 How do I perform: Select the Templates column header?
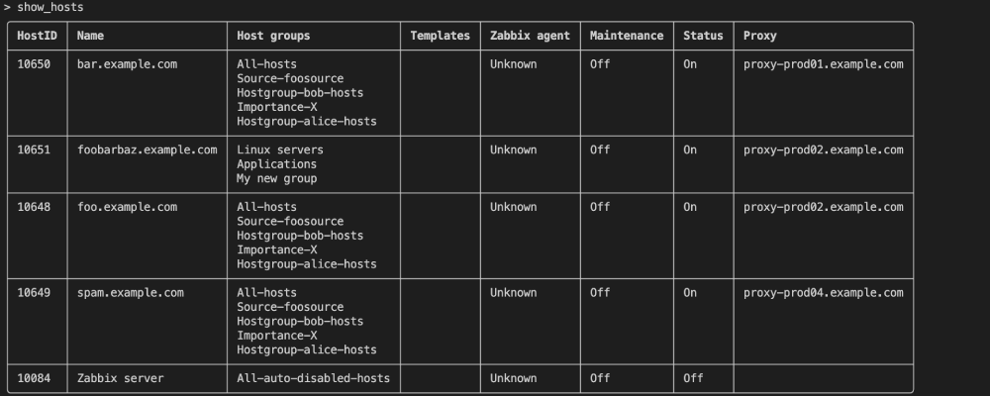click(440, 36)
